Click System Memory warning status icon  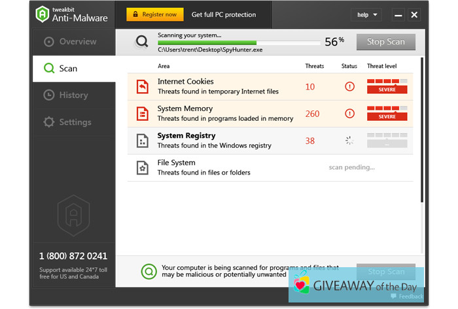[x=349, y=114]
